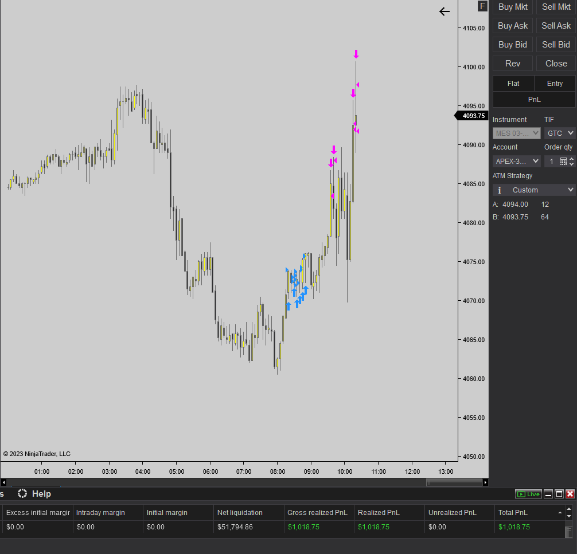The height and width of the screenshot is (554, 577).
Task: Place a Sell Ask order
Action: pyautogui.click(x=556, y=26)
